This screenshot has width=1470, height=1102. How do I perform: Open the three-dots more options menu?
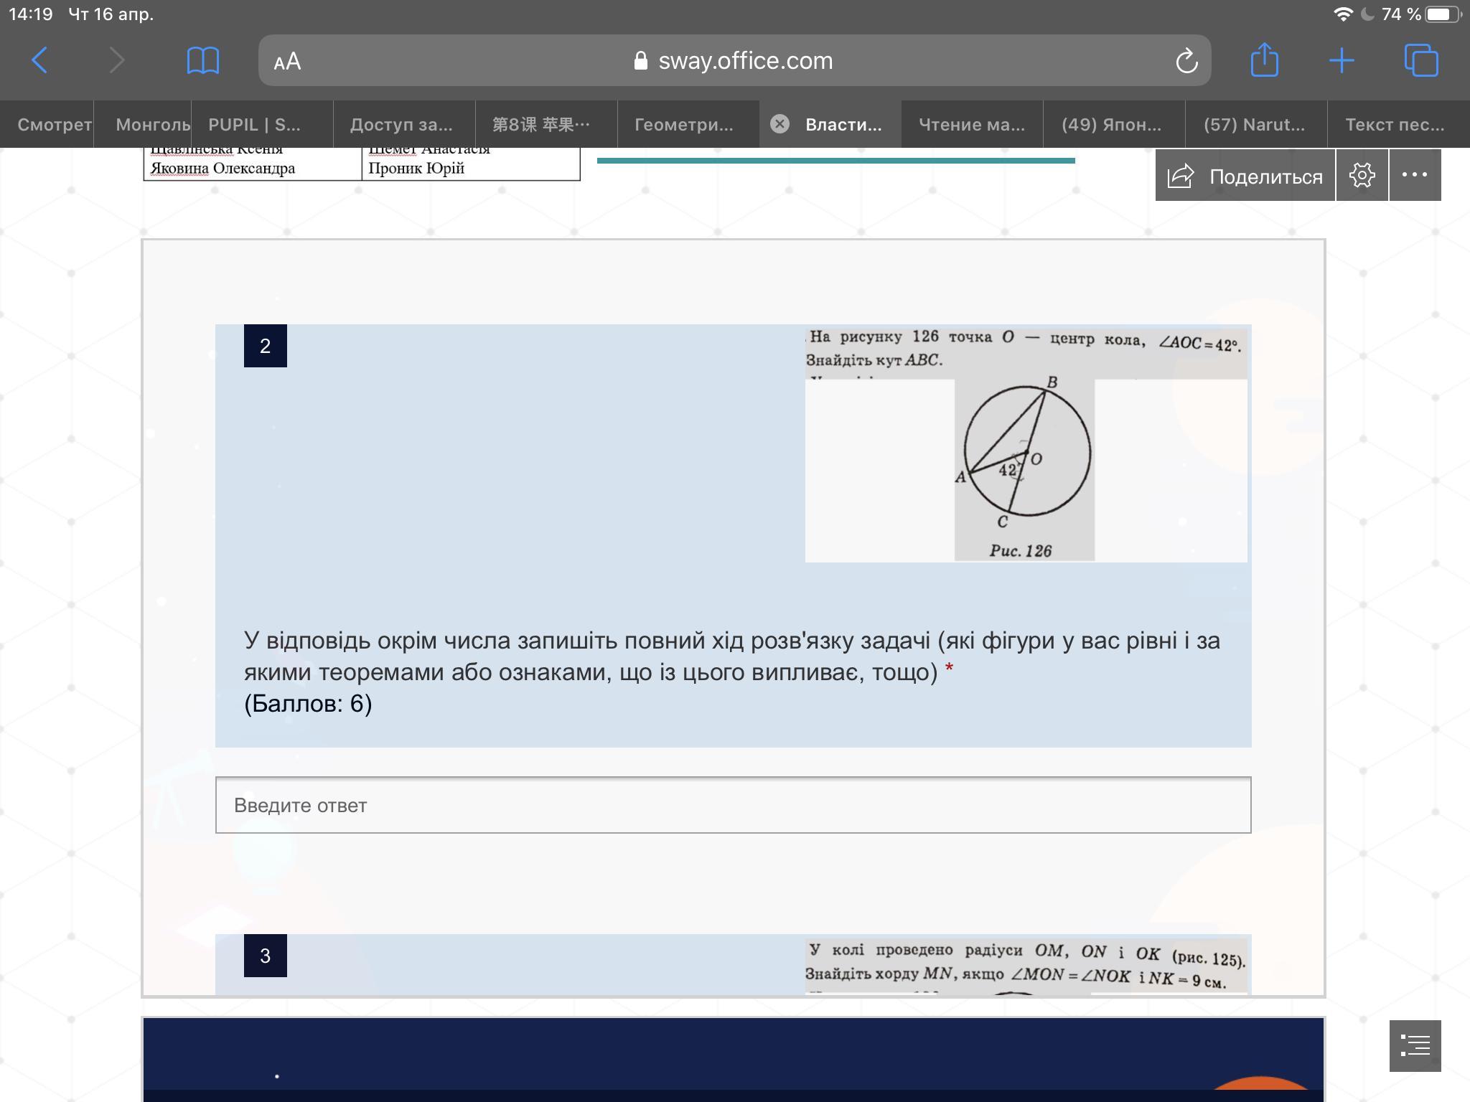(x=1414, y=175)
